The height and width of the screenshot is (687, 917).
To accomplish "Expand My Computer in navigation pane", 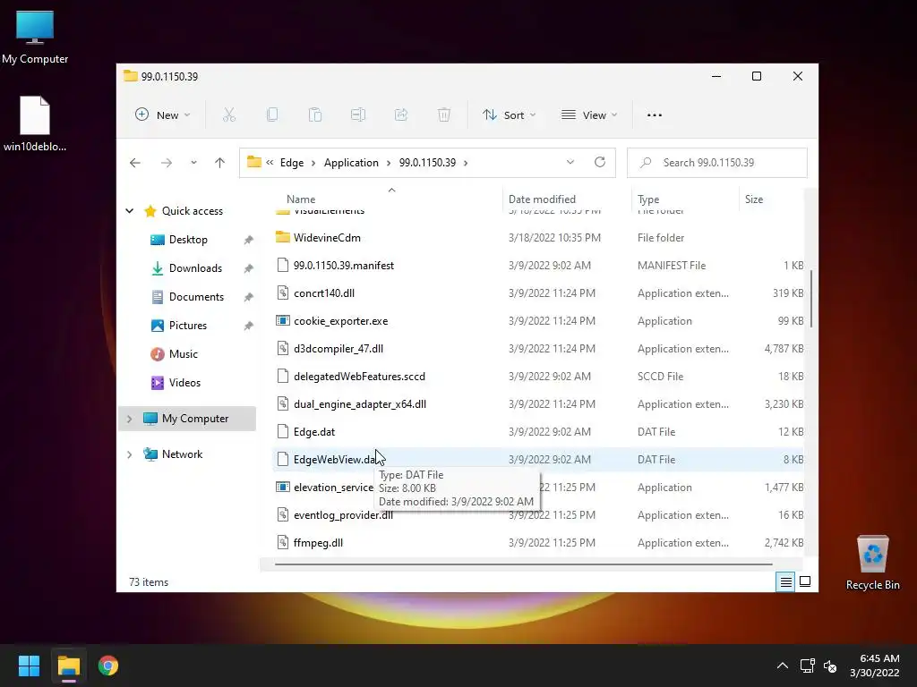I will [x=130, y=419].
